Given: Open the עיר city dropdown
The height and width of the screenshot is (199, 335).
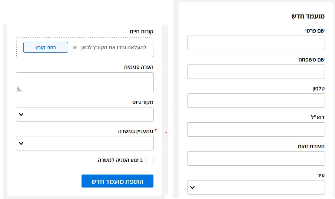Looking at the screenshot, I should (256, 187).
